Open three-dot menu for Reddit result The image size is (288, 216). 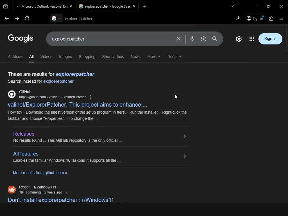tap(66, 192)
